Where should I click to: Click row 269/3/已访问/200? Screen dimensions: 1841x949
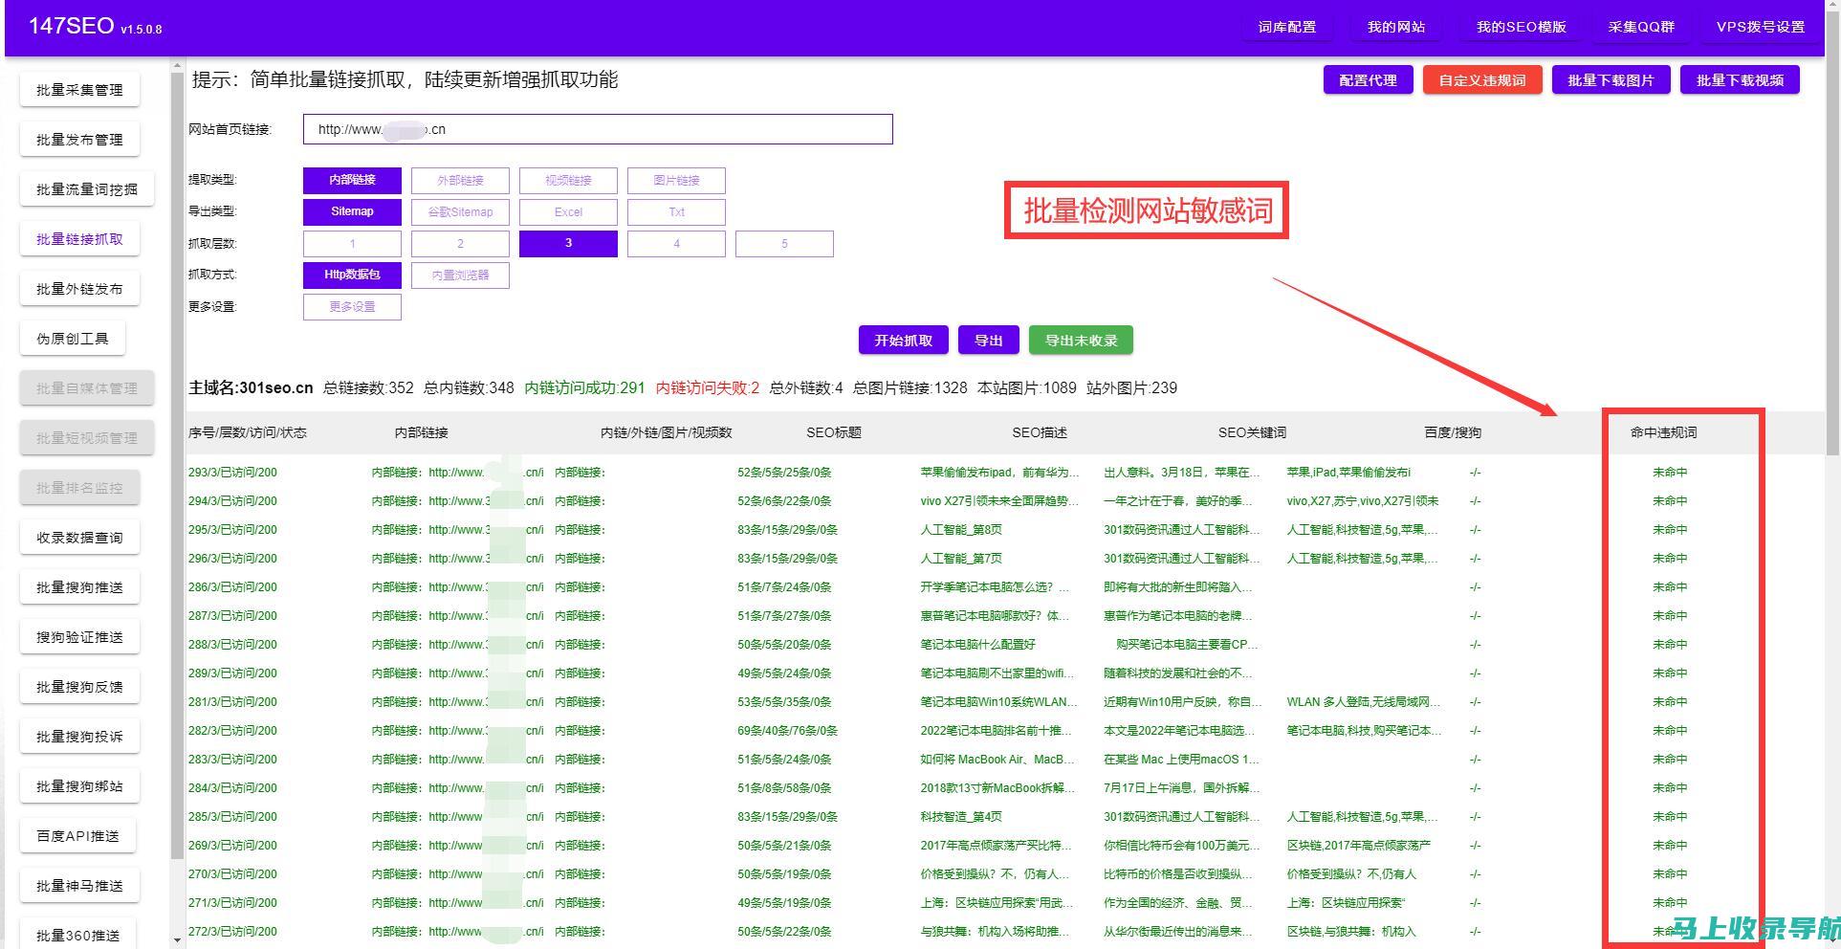pyautogui.click(x=232, y=846)
